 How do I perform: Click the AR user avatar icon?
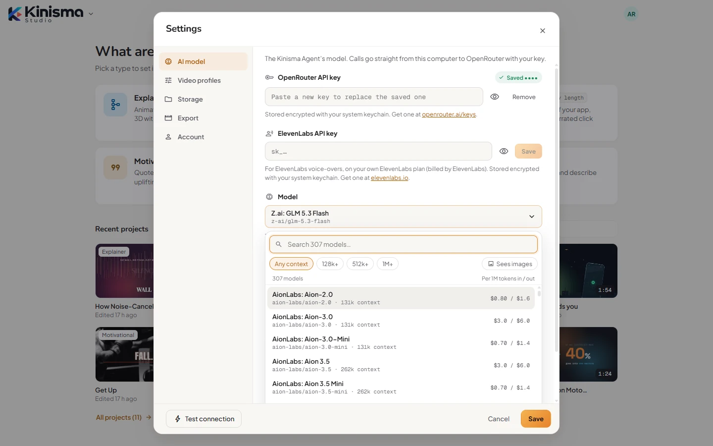click(x=631, y=14)
